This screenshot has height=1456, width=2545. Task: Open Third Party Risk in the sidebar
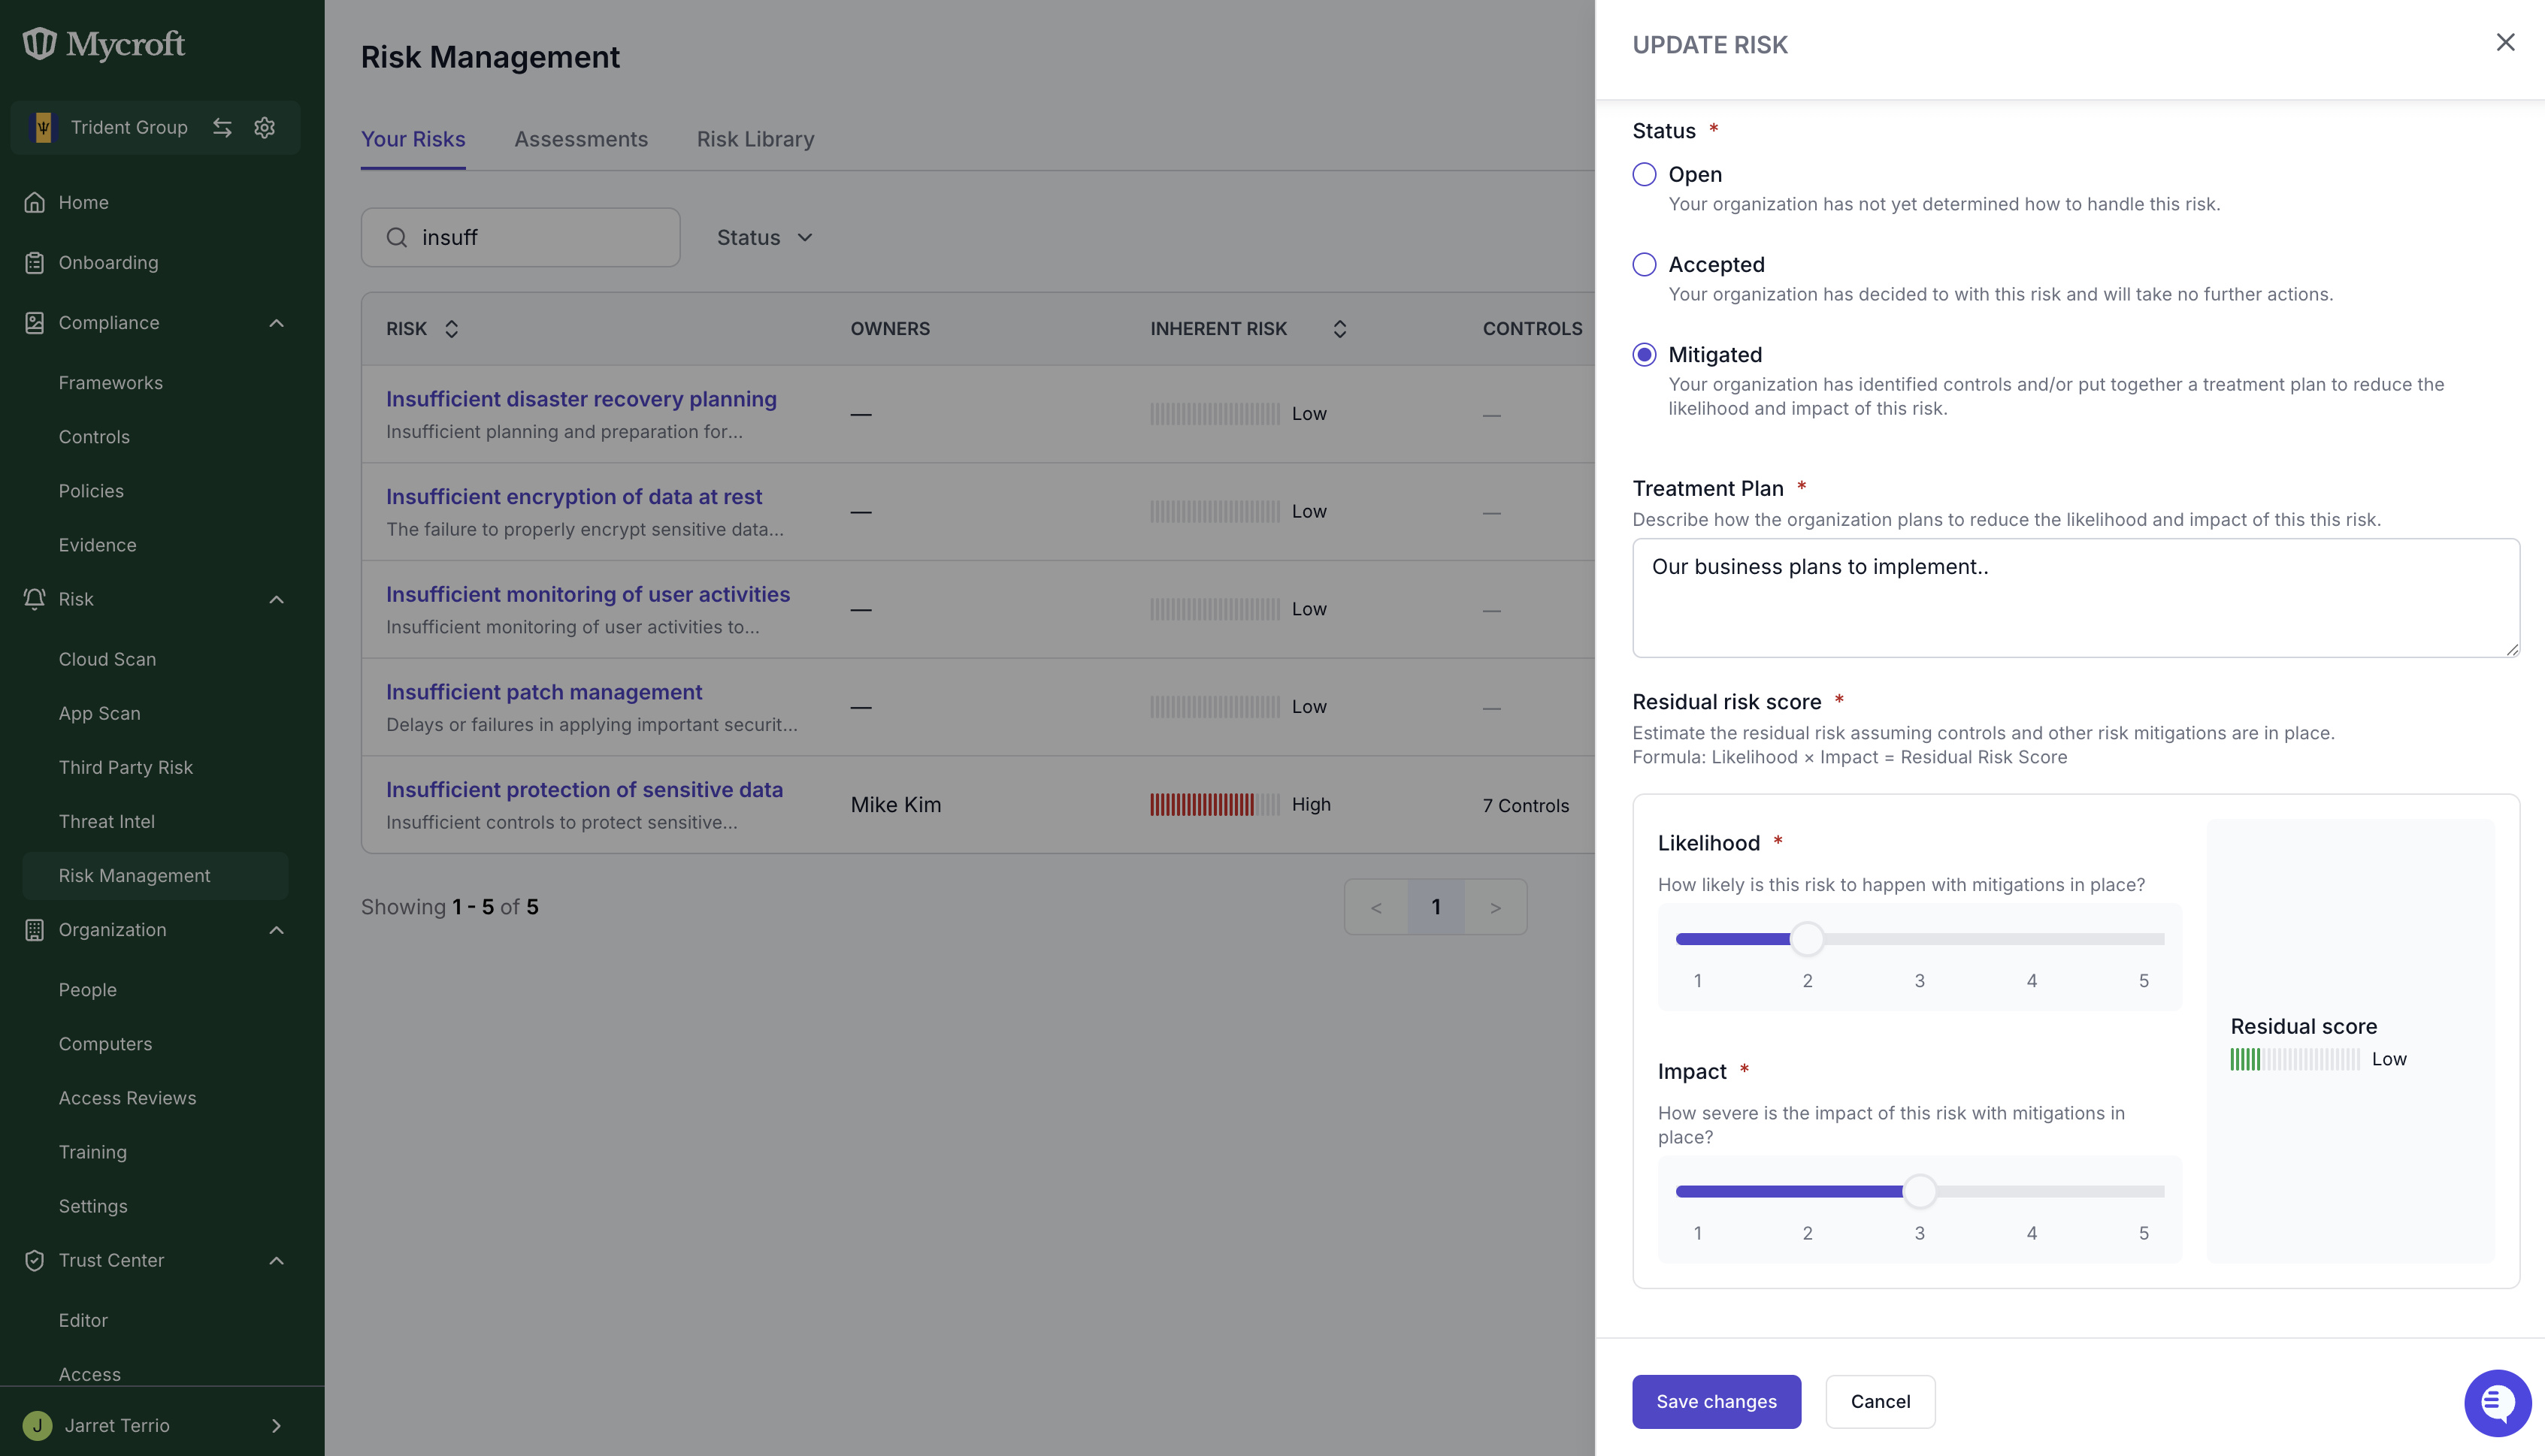pyautogui.click(x=126, y=767)
